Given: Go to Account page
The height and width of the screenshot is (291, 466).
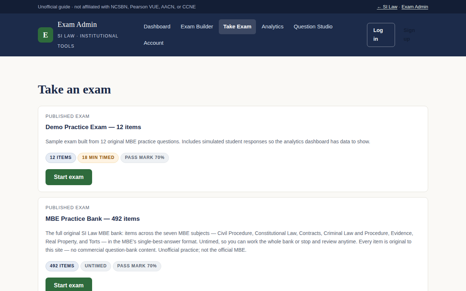Looking at the screenshot, I should [x=154, y=43].
